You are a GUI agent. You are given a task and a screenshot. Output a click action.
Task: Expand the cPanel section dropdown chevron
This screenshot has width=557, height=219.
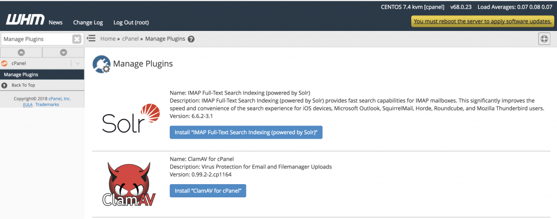click(78, 64)
